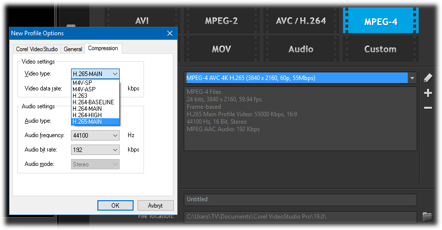Click the plus add profile icon
The height and width of the screenshot is (230, 442).
pyautogui.click(x=428, y=93)
